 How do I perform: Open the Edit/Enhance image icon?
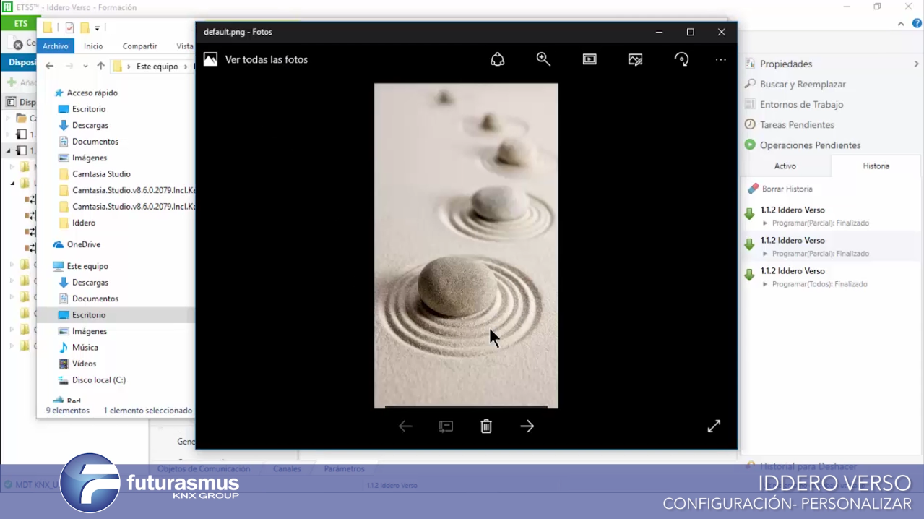(636, 59)
